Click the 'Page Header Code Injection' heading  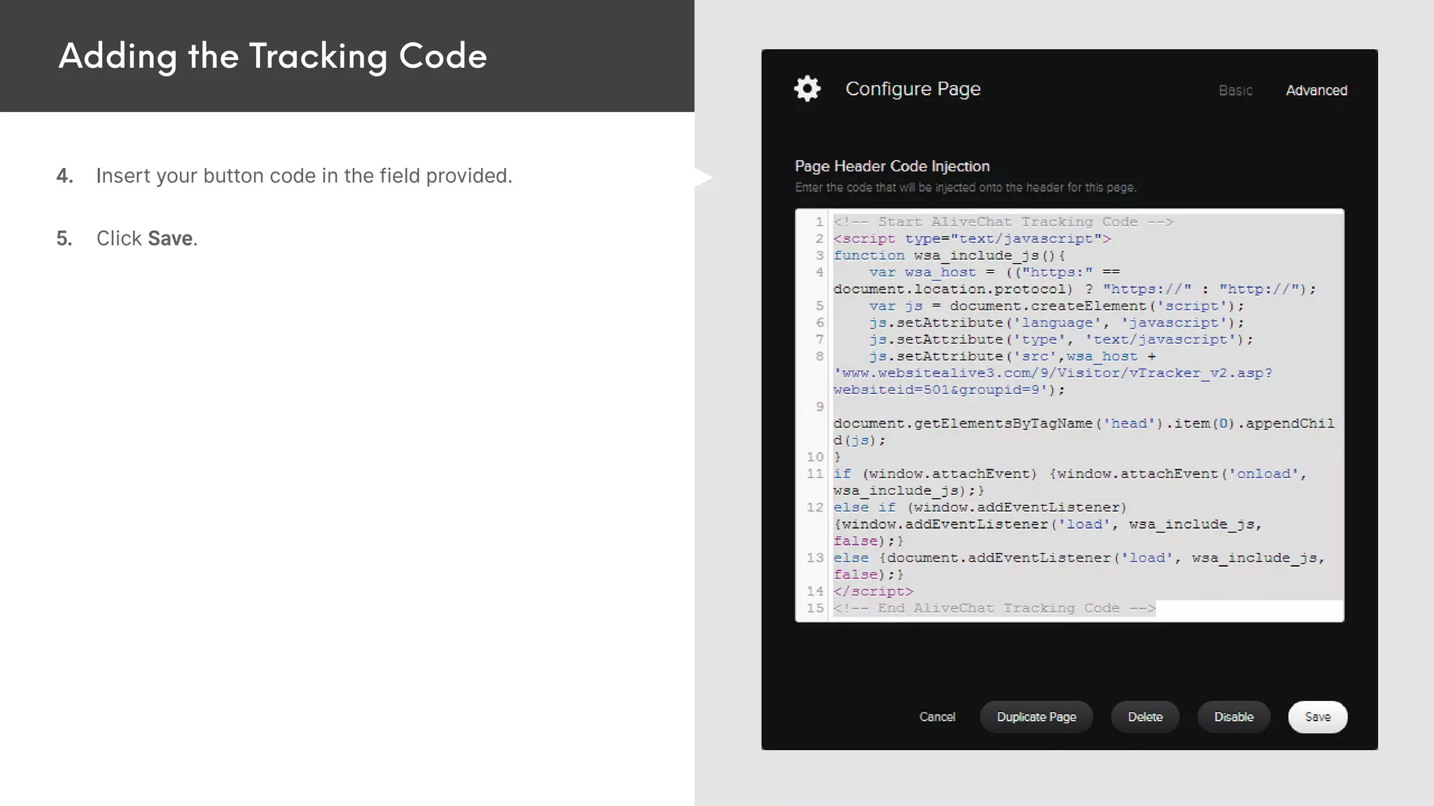point(892,166)
